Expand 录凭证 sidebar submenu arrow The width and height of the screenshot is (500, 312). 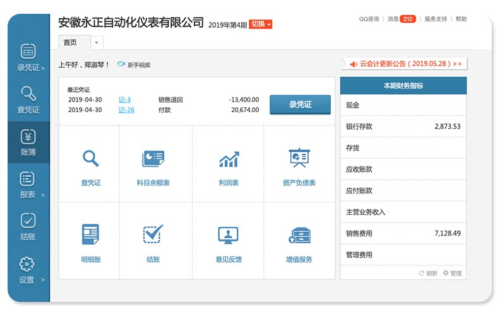[43, 68]
